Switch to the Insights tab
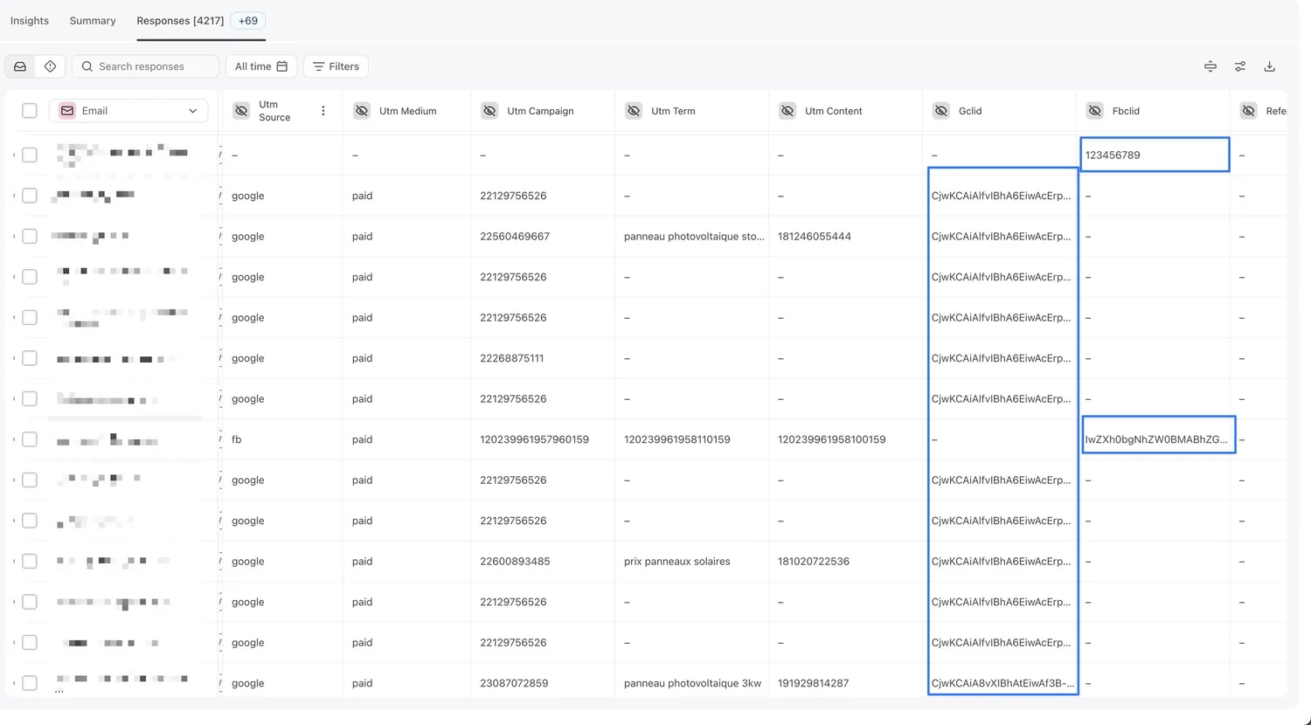 pos(29,20)
